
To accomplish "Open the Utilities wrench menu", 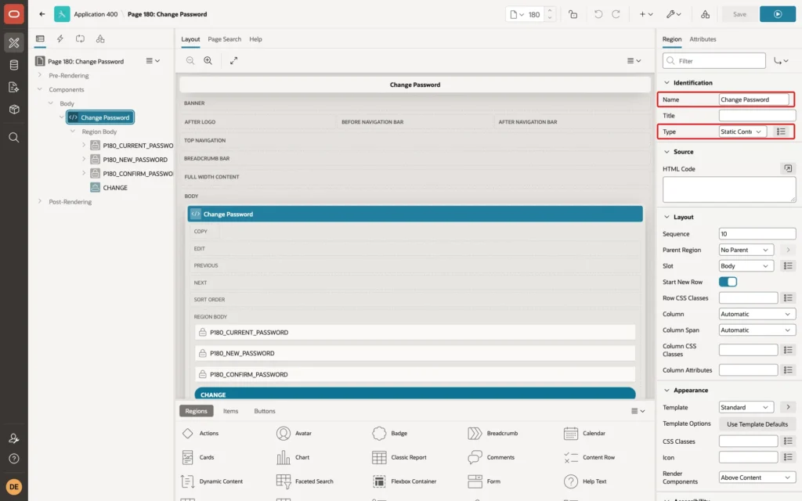I will 673,14.
